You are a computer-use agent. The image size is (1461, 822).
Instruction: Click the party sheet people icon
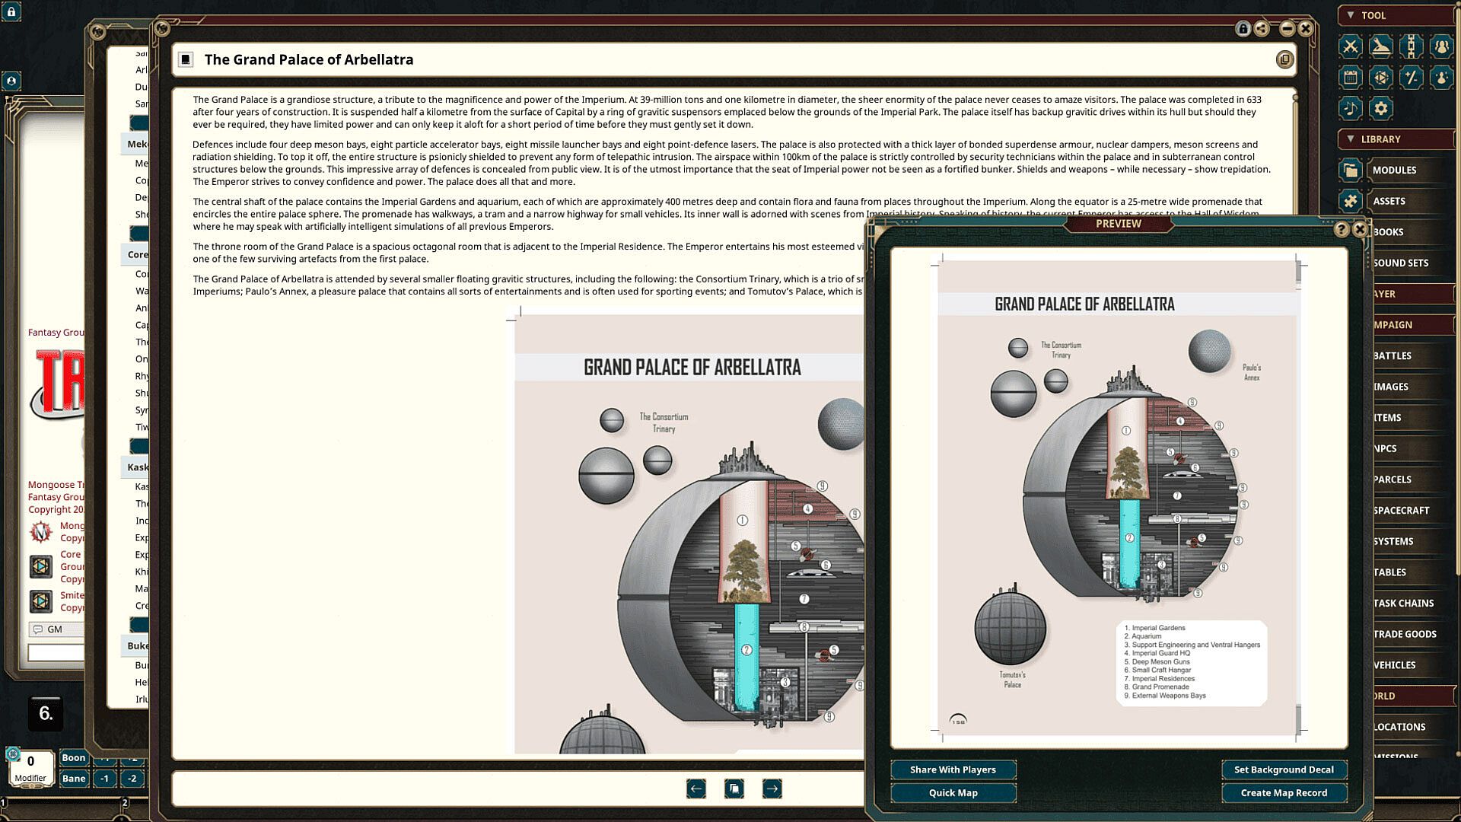click(x=1441, y=46)
